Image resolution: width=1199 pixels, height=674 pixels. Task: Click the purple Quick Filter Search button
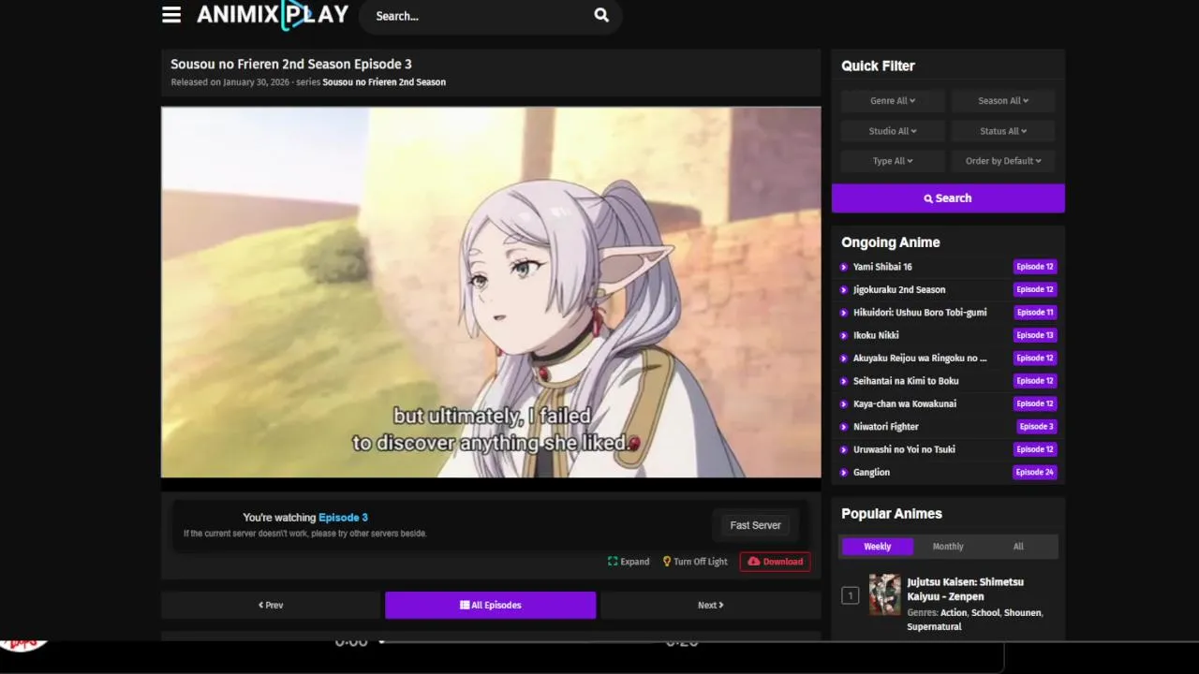[948, 198]
